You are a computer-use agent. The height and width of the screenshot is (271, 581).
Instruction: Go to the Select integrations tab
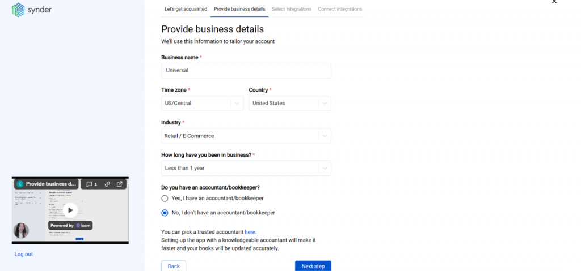(291, 9)
